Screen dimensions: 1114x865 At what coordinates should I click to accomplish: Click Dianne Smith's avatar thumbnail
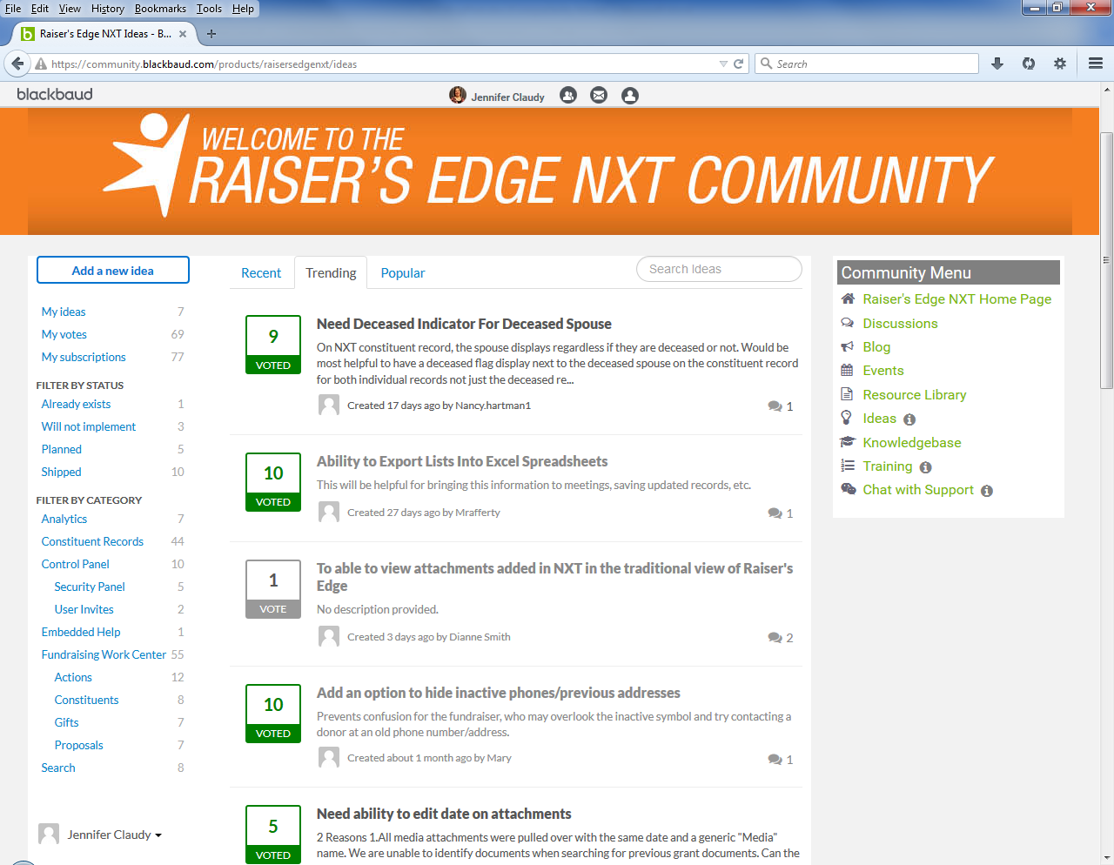(329, 636)
